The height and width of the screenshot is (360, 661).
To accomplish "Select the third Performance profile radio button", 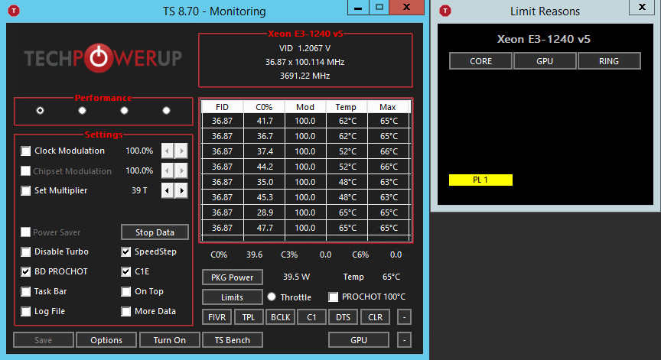I will click(124, 110).
